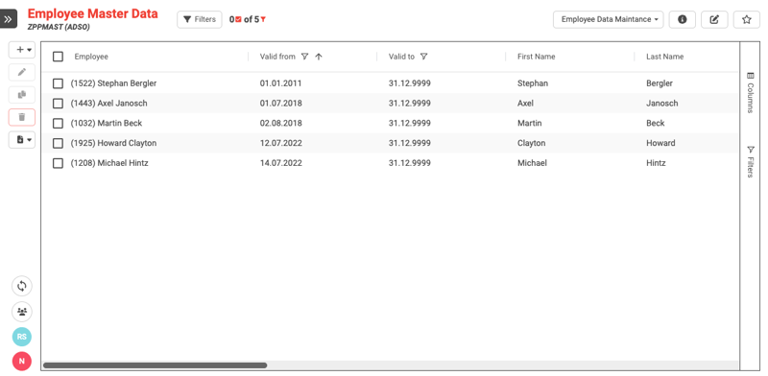Click the Filters button in the header
Viewport: 768px width, 376px height.
point(200,19)
